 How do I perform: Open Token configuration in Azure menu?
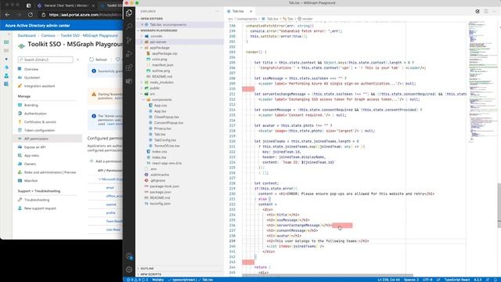(39, 130)
